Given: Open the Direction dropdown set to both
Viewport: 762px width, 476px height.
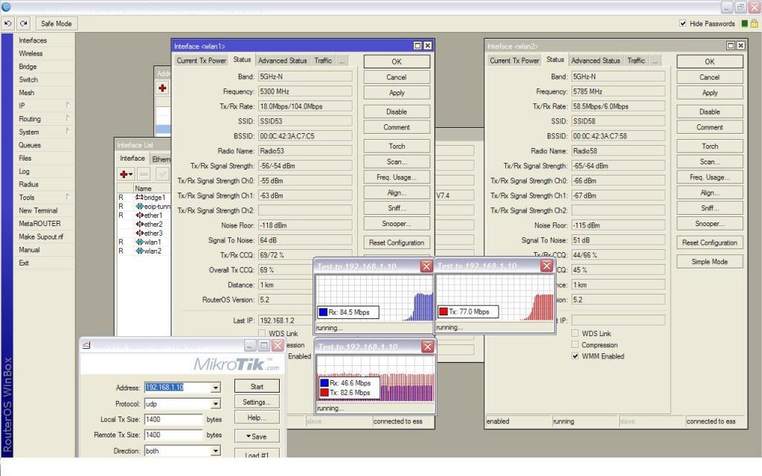Looking at the screenshot, I should click(216, 451).
